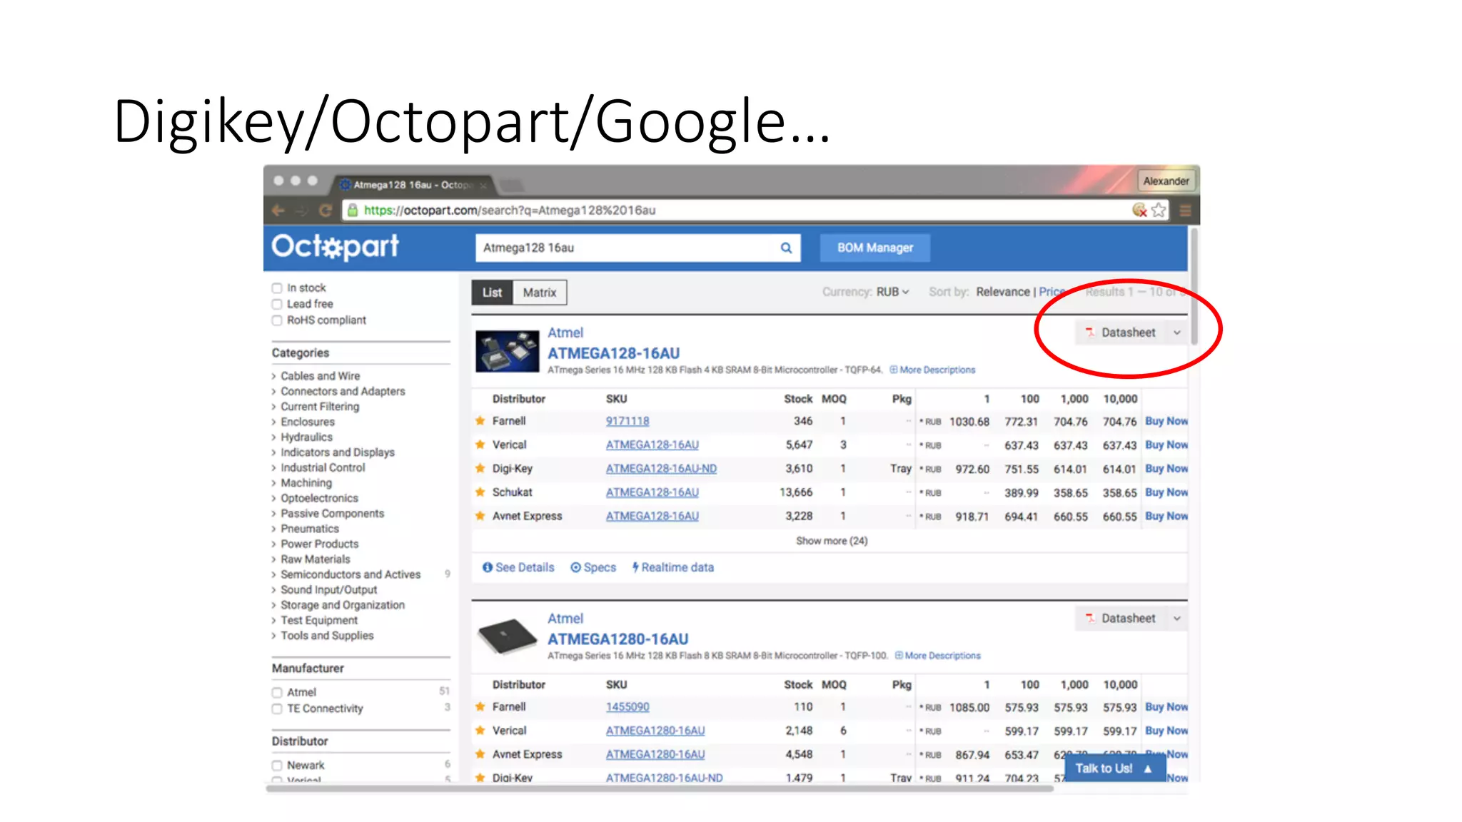
Task: Open the BOM Manager button
Action: [x=874, y=248]
